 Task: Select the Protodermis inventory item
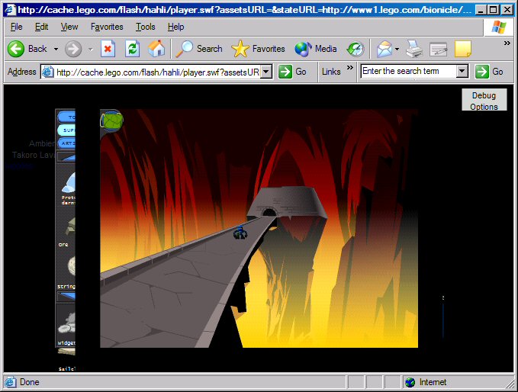68,189
